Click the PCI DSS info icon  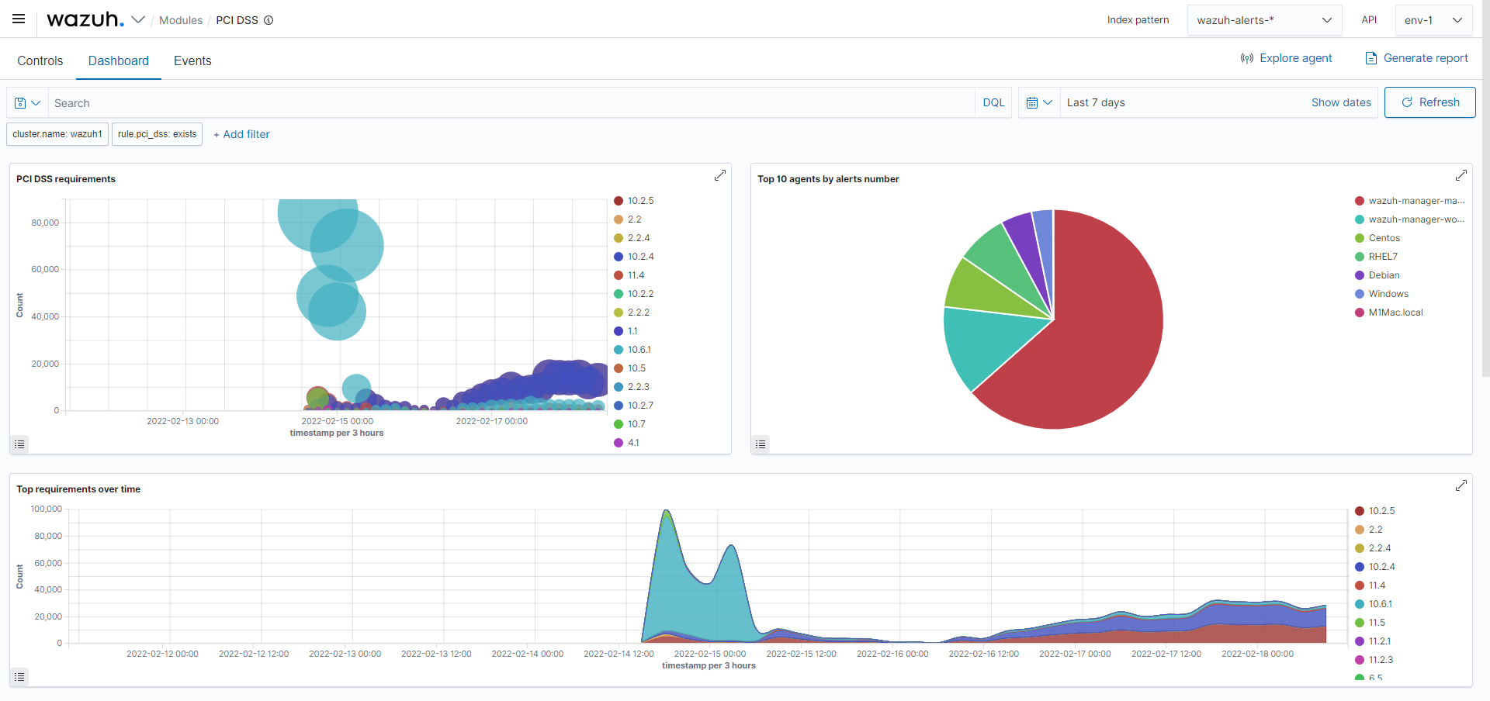point(269,20)
